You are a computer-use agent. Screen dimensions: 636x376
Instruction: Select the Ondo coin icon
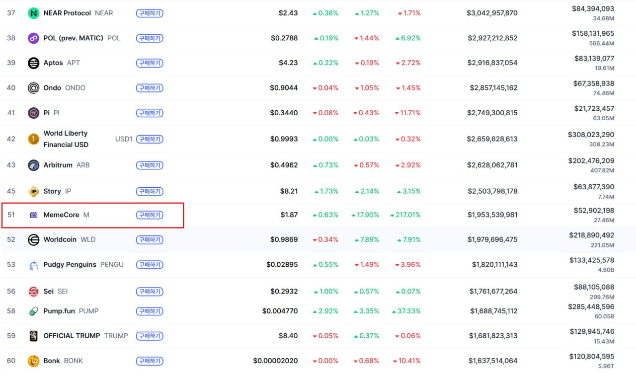(x=33, y=88)
